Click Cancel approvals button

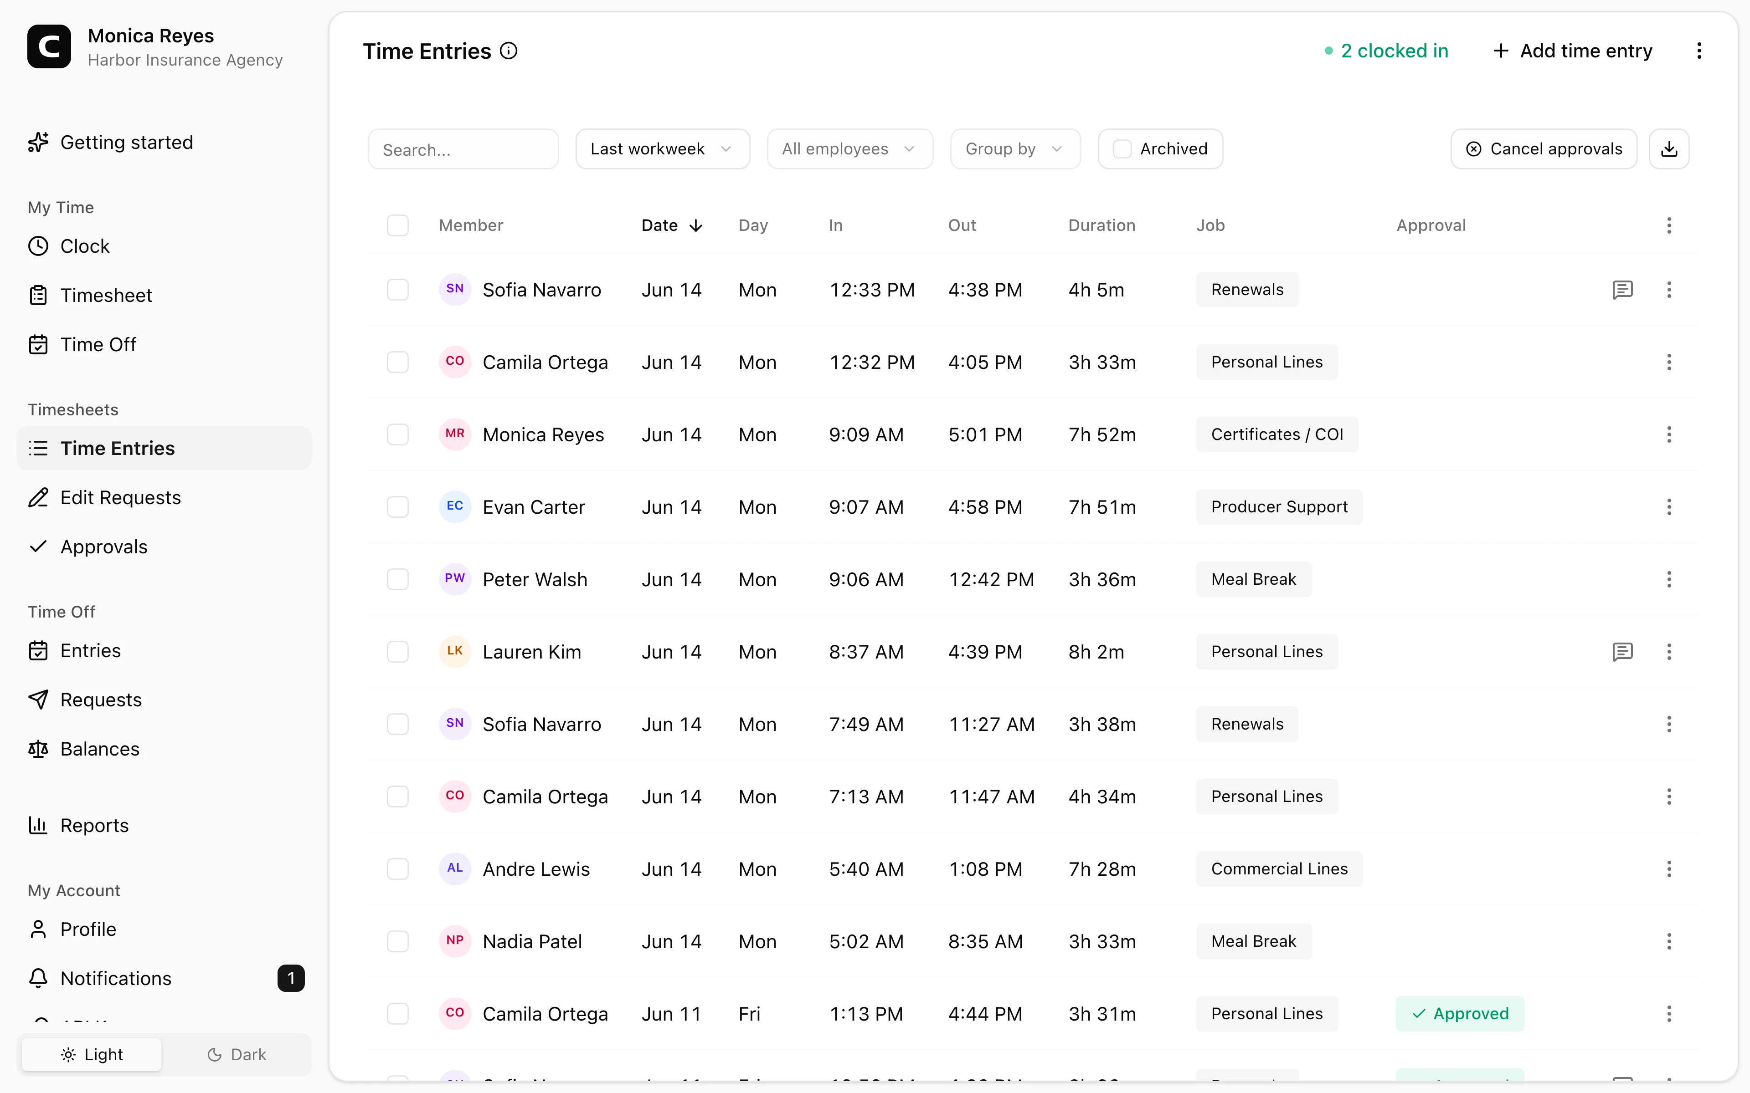1544,149
